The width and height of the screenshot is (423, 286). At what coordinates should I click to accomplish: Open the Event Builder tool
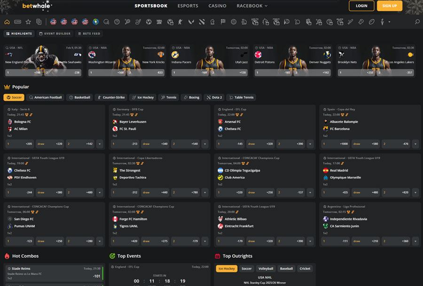point(55,33)
